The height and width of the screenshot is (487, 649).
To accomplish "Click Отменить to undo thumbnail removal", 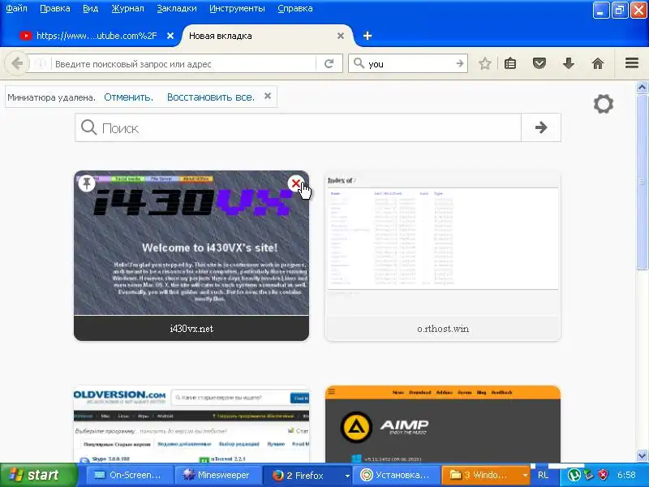I will 128,97.
